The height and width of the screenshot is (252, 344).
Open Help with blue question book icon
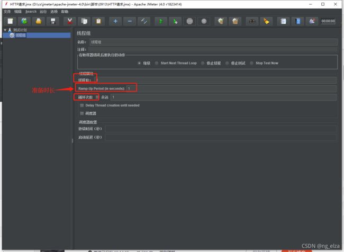[x=298, y=21]
